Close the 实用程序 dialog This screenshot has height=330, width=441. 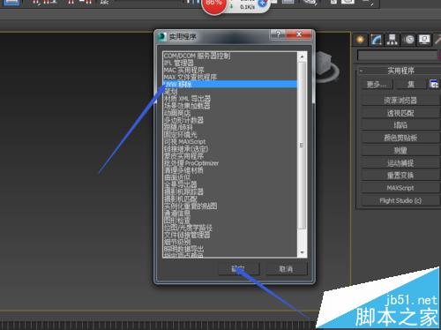[x=299, y=34]
